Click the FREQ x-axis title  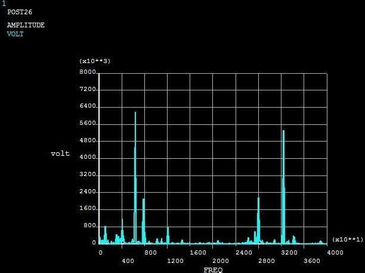pyautogui.click(x=213, y=270)
